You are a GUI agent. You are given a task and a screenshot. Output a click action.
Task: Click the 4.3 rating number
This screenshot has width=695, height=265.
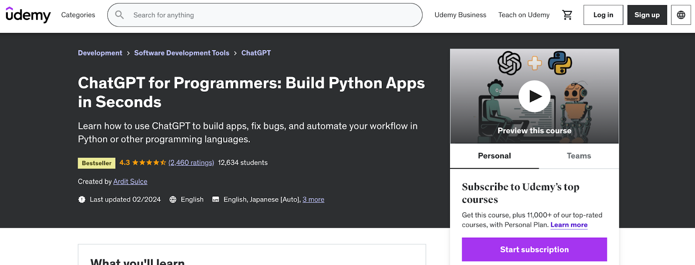click(x=125, y=162)
